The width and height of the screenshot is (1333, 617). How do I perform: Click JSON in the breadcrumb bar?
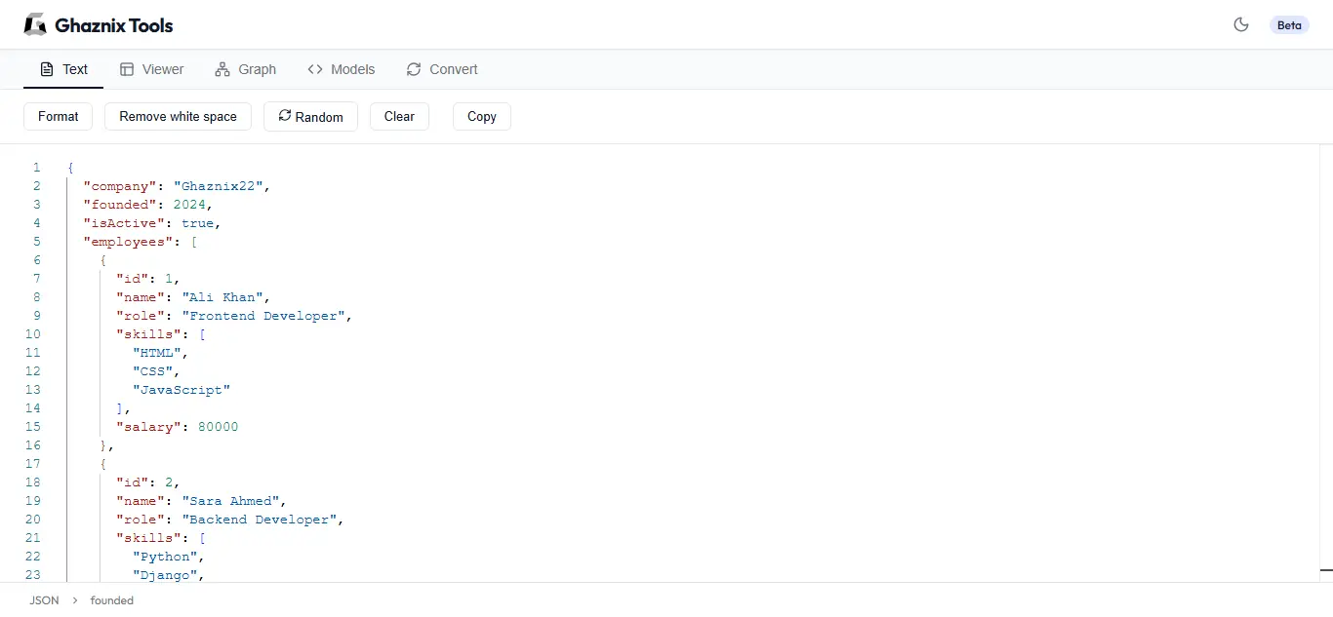(44, 599)
